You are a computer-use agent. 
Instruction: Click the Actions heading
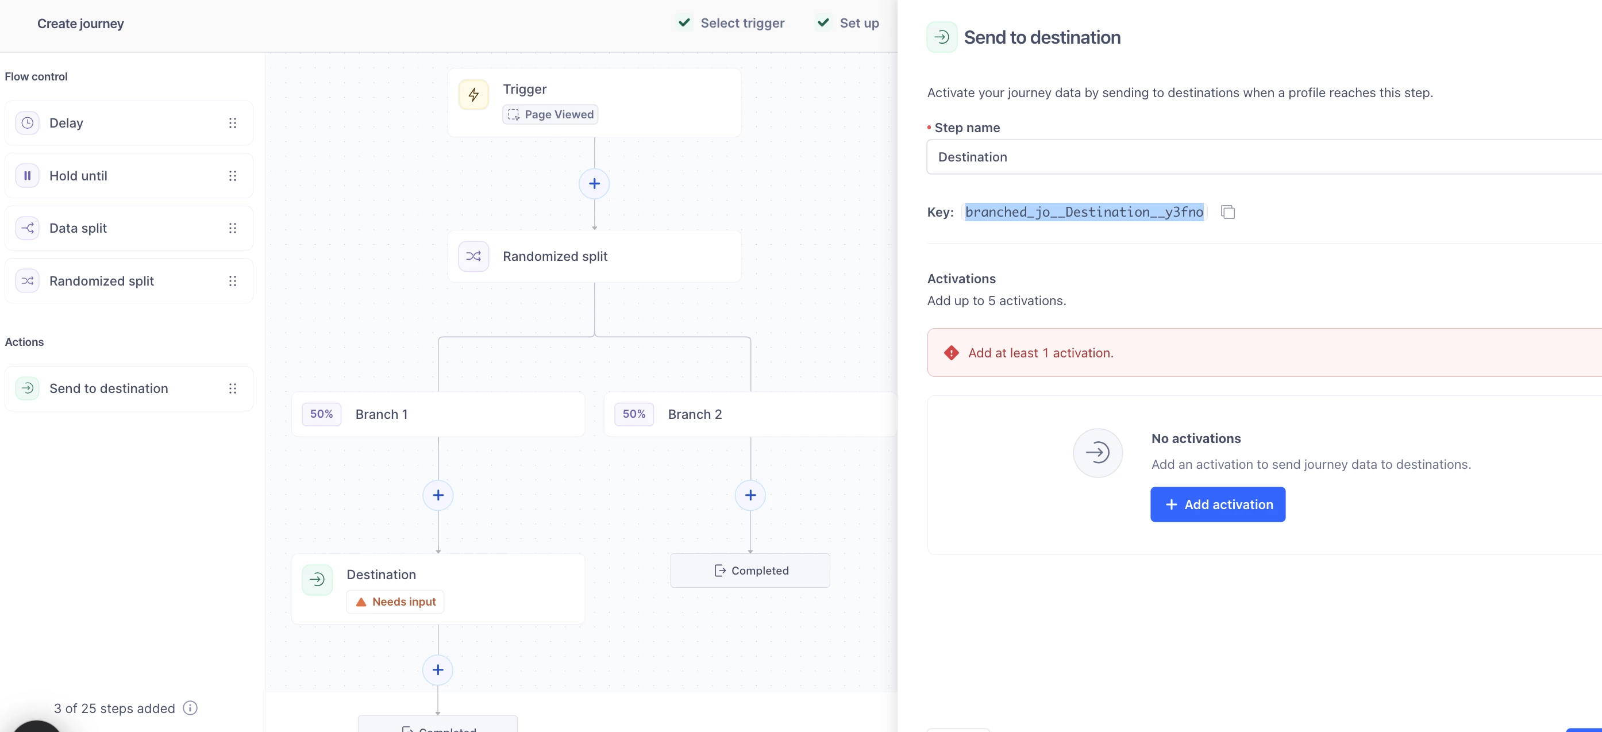coord(24,342)
